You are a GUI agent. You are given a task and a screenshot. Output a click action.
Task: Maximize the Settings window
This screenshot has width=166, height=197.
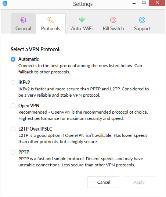click(144, 3)
